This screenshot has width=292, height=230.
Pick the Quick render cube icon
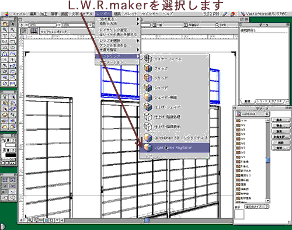148,68
